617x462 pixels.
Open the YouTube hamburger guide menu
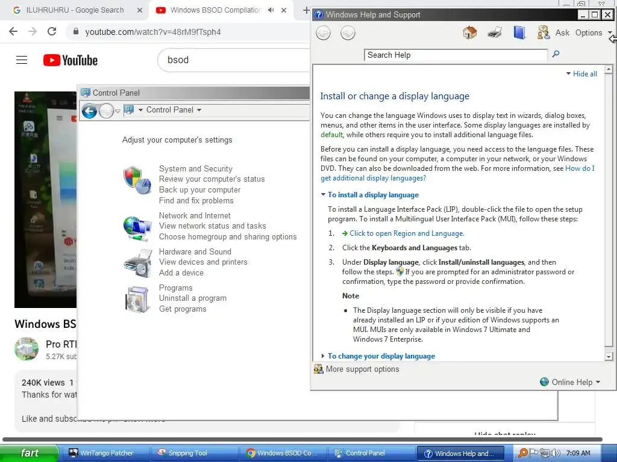tap(22, 60)
